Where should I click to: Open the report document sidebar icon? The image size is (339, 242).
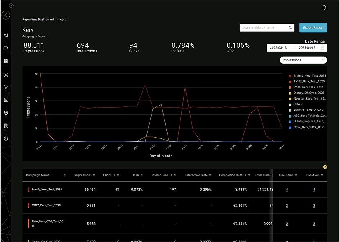click(6, 126)
